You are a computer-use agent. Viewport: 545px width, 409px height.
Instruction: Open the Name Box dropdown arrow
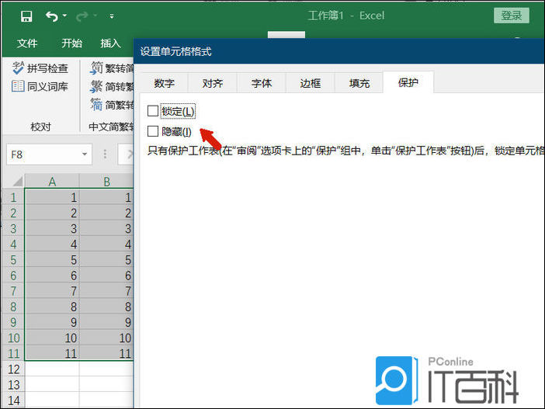click(x=85, y=154)
